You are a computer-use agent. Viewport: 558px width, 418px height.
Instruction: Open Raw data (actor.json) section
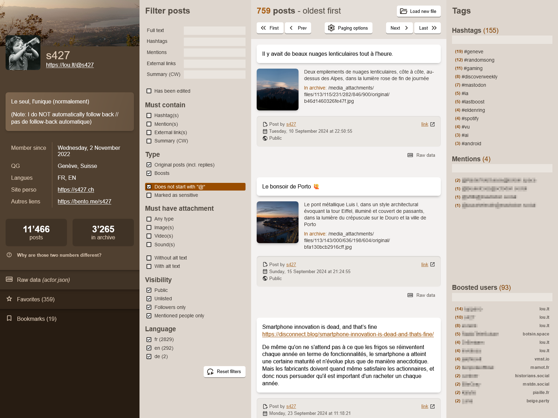(x=43, y=280)
